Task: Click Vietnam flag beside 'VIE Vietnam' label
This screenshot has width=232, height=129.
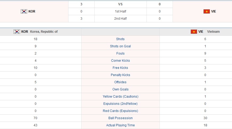Action: pyautogui.click(x=194, y=32)
